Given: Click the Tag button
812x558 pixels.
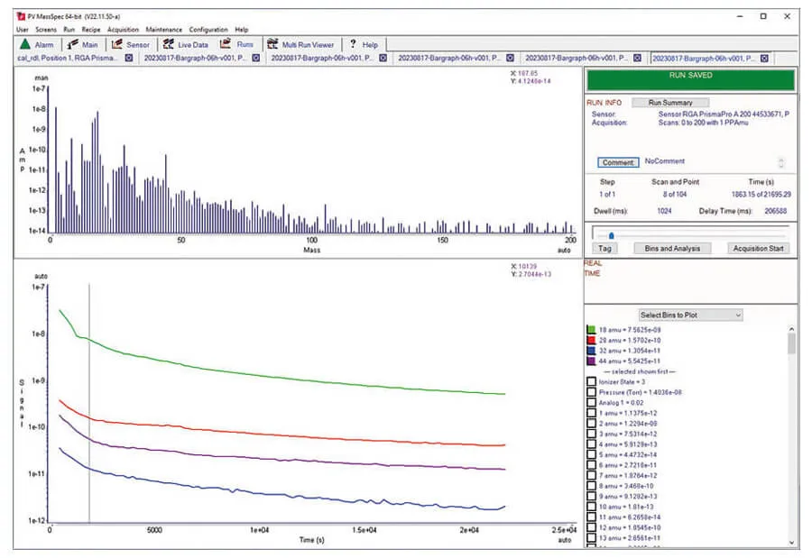Looking at the screenshot, I should [604, 249].
